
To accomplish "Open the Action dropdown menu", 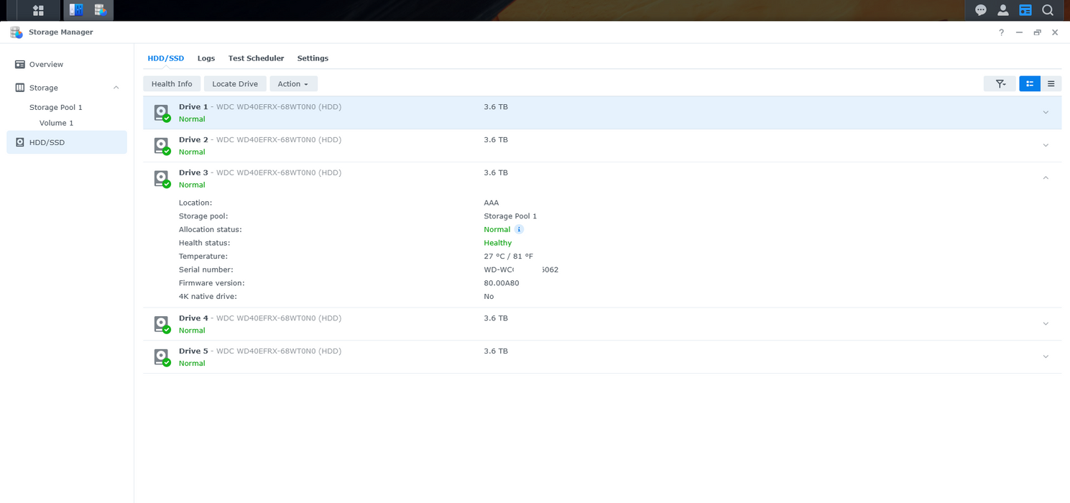I will point(293,83).
